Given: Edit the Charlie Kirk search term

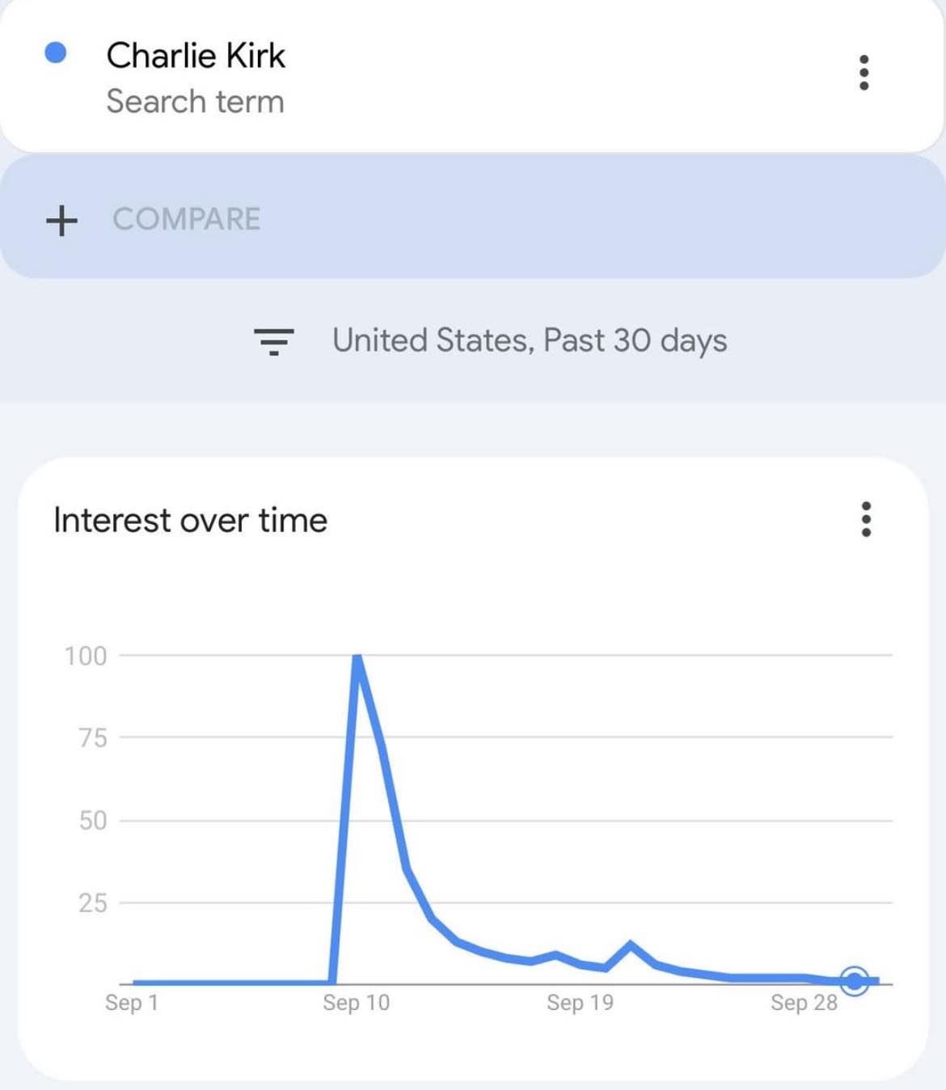Looking at the screenshot, I should [x=196, y=56].
